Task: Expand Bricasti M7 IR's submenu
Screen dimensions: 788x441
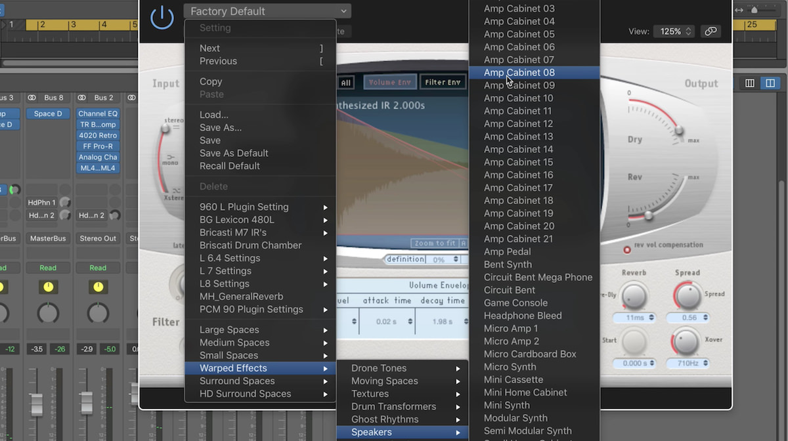Action: coord(261,232)
